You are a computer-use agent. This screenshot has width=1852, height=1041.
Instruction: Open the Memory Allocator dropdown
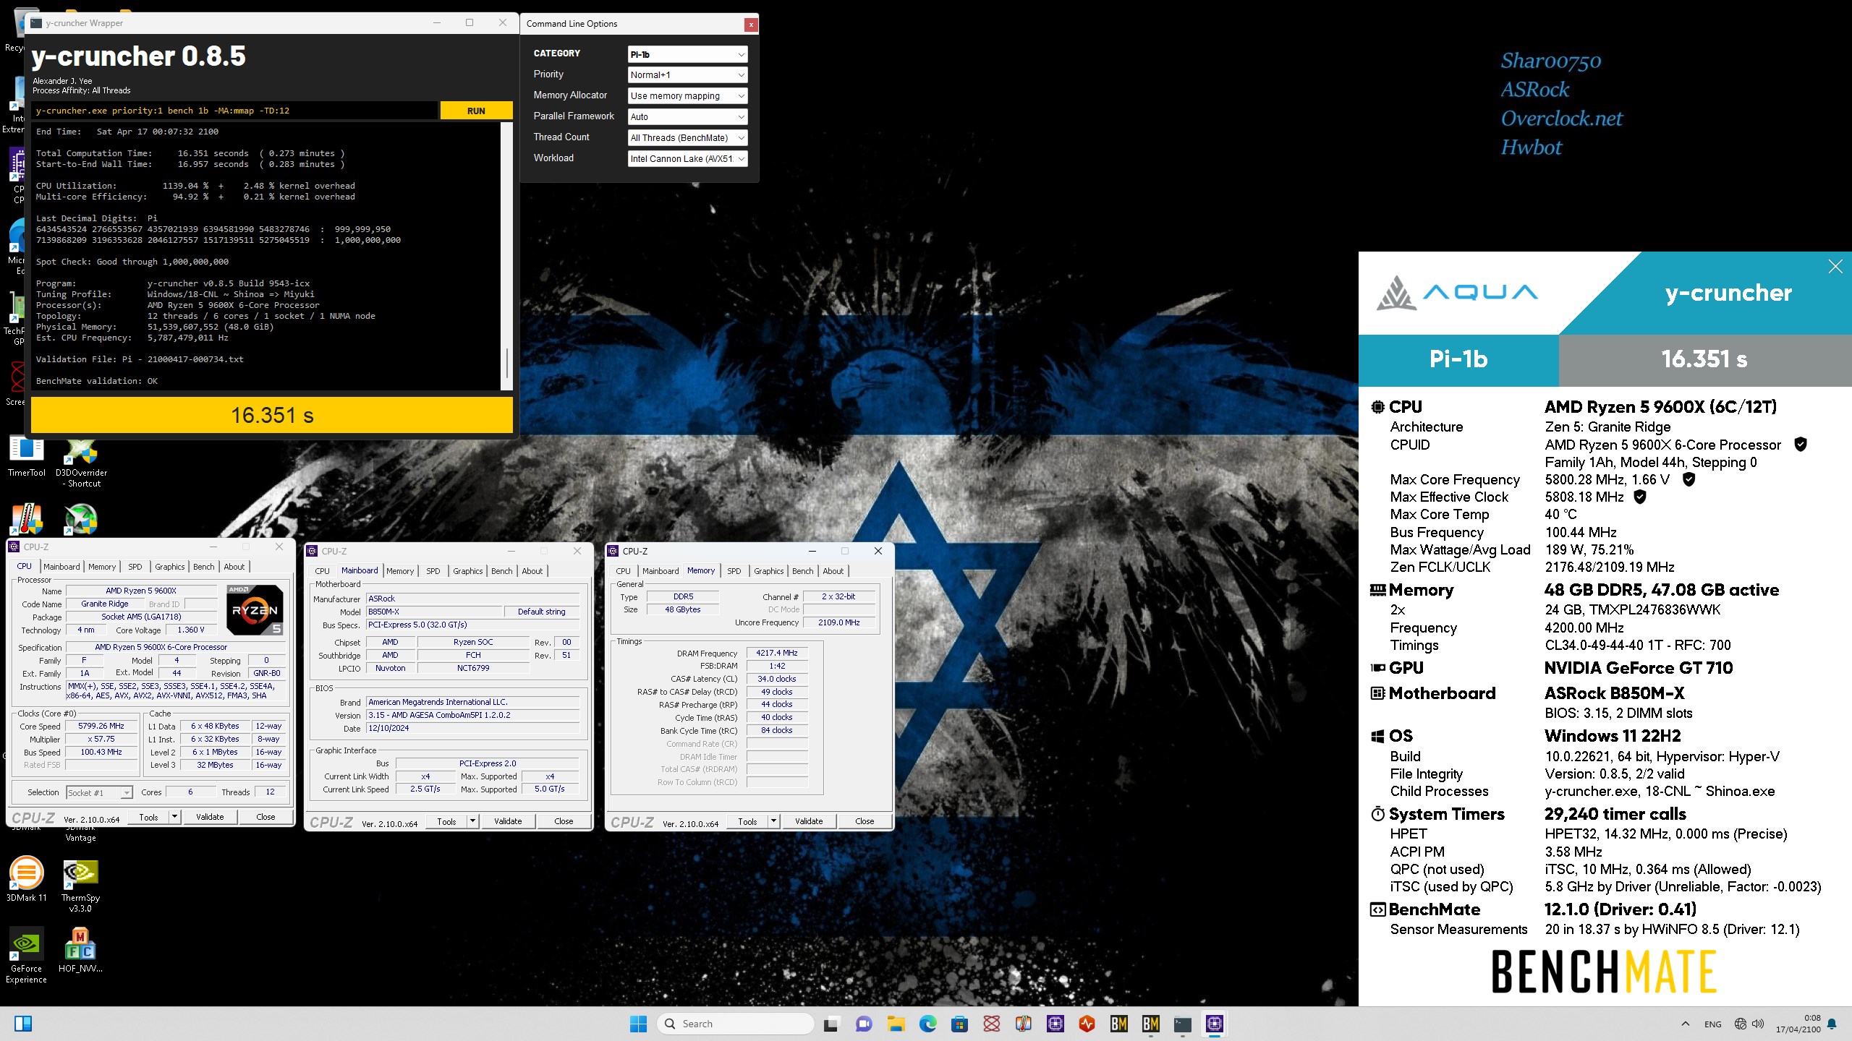tap(687, 96)
